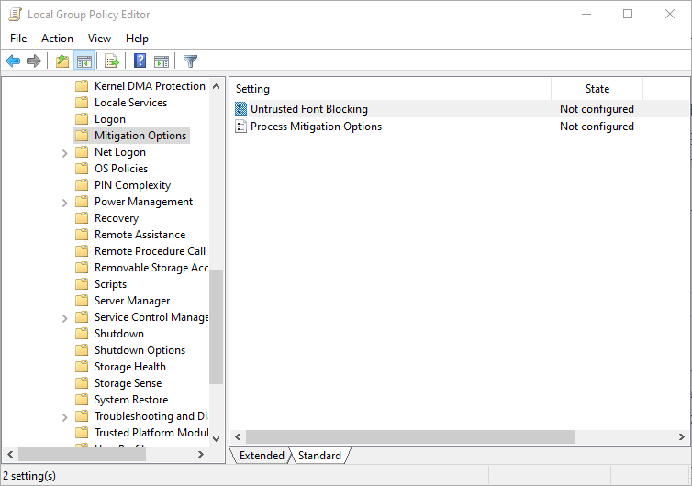Select the Untrusted Font Blocking setting

(x=309, y=109)
